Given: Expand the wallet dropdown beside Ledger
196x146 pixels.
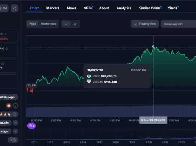Looking at the screenshot, I should (x=15, y=131).
